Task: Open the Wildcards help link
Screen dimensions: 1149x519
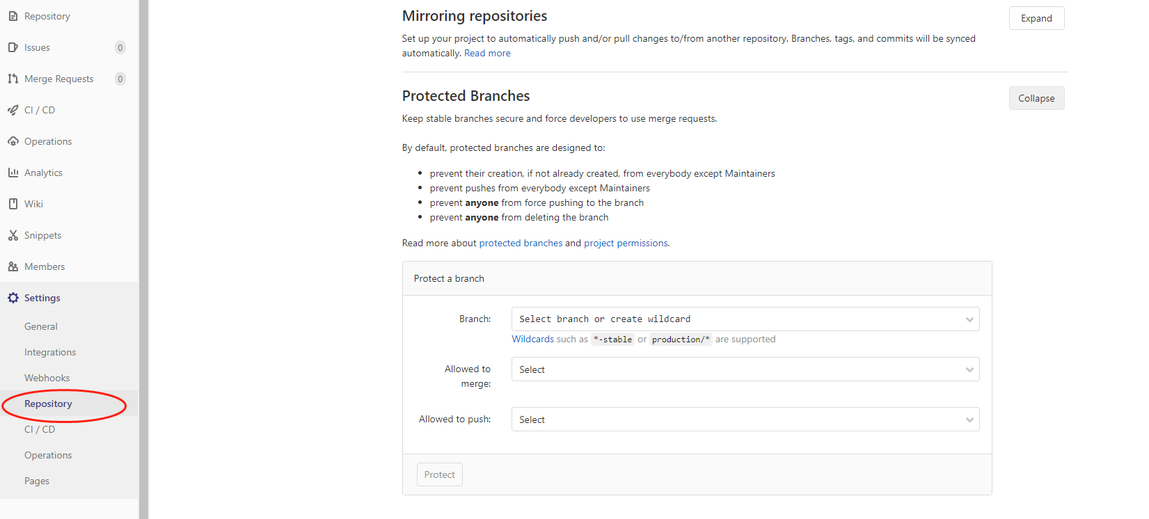Action: pos(532,340)
